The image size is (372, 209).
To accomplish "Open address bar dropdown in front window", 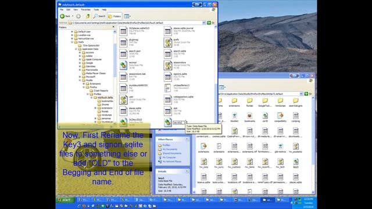I will point(204,23).
